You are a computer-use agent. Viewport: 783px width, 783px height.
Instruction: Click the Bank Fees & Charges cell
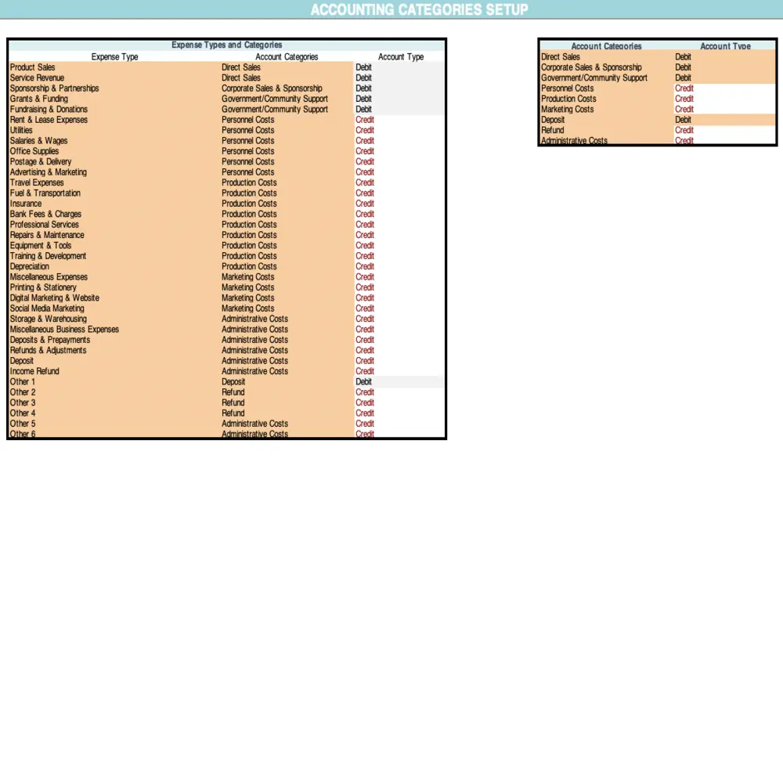point(45,214)
